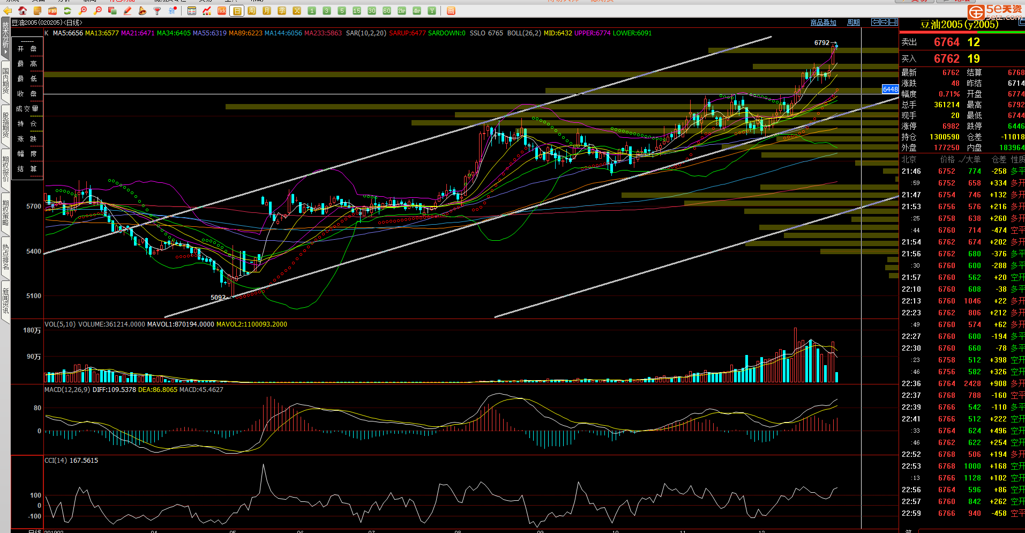This screenshot has width=1025, height=533.
Task: Click the F10 info icon
Action: (53, 11)
